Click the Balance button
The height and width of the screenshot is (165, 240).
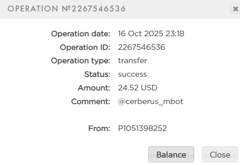[171, 154]
